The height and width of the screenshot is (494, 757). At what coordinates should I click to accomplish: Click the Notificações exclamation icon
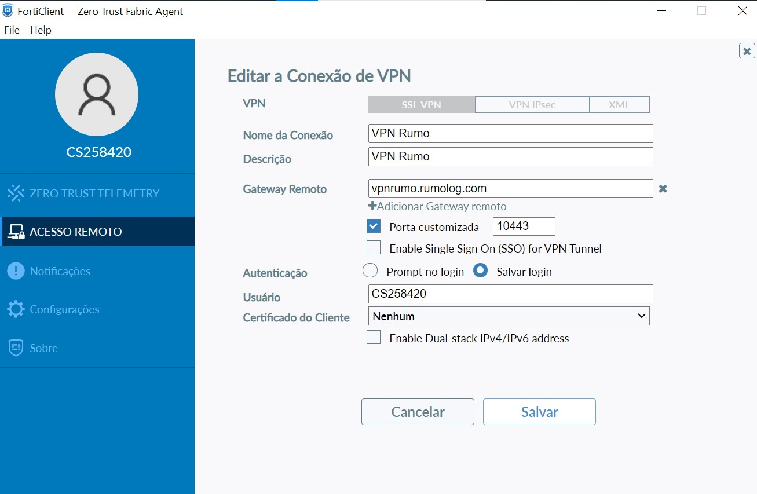point(16,271)
